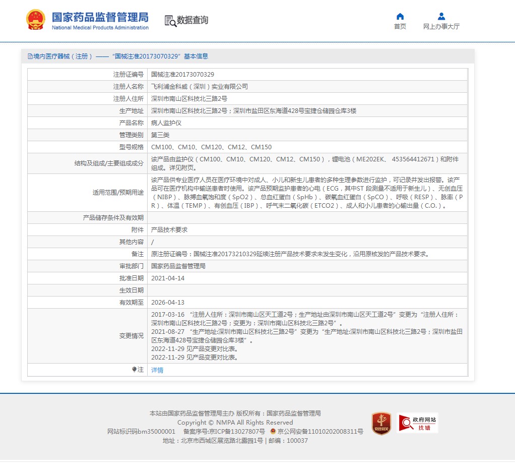Open the 京公网安备11010202008311号 link
This screenshot has width=515, height=468.
coord(320,432)
